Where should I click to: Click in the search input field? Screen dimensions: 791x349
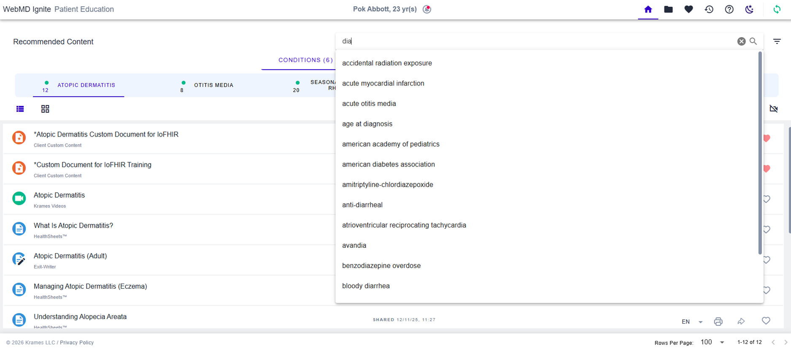[536, 41]
